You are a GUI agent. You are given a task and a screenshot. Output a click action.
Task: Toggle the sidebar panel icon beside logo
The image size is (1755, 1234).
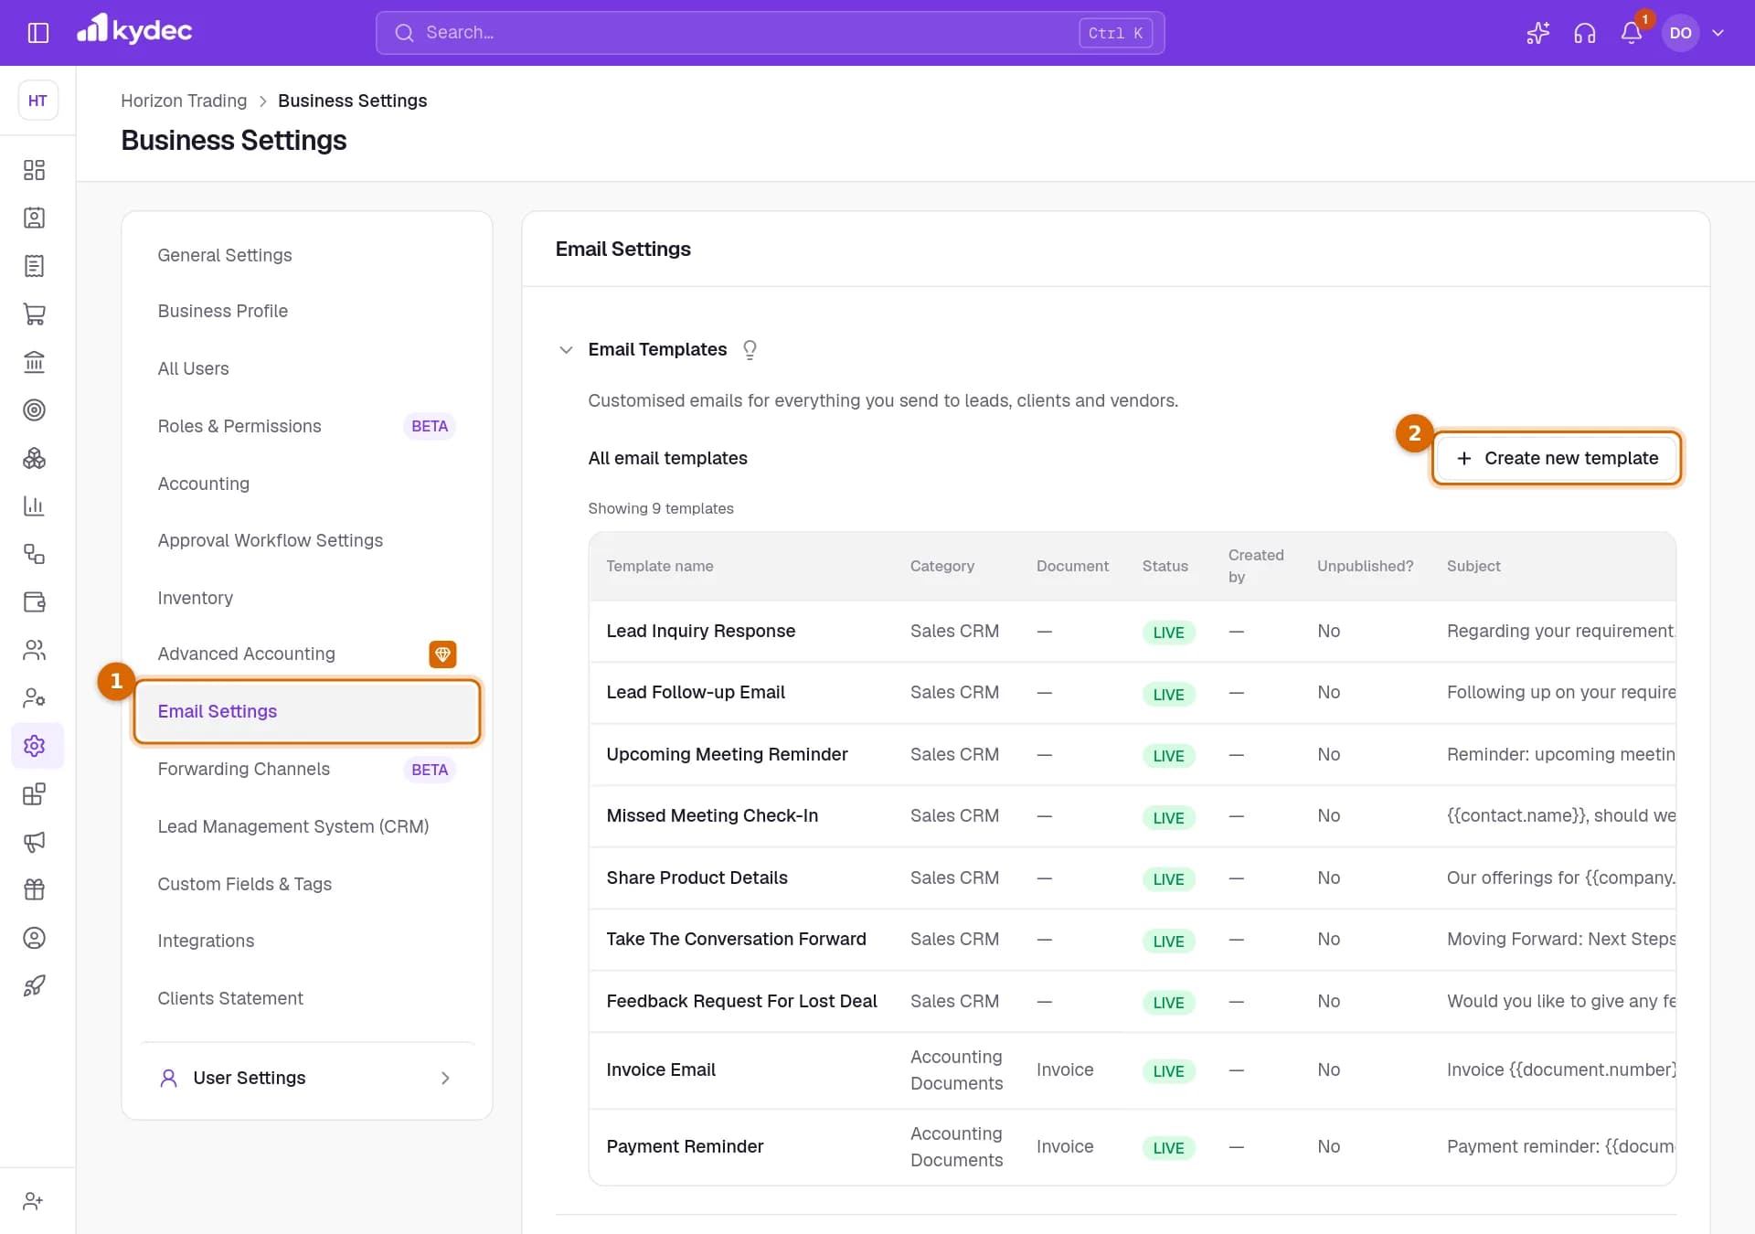pos(38,33)
